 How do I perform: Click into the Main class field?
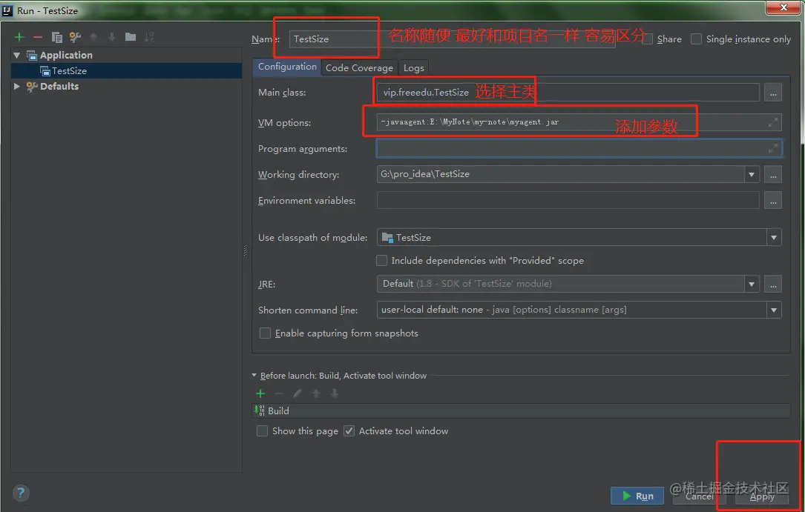(x=568, y=93)
